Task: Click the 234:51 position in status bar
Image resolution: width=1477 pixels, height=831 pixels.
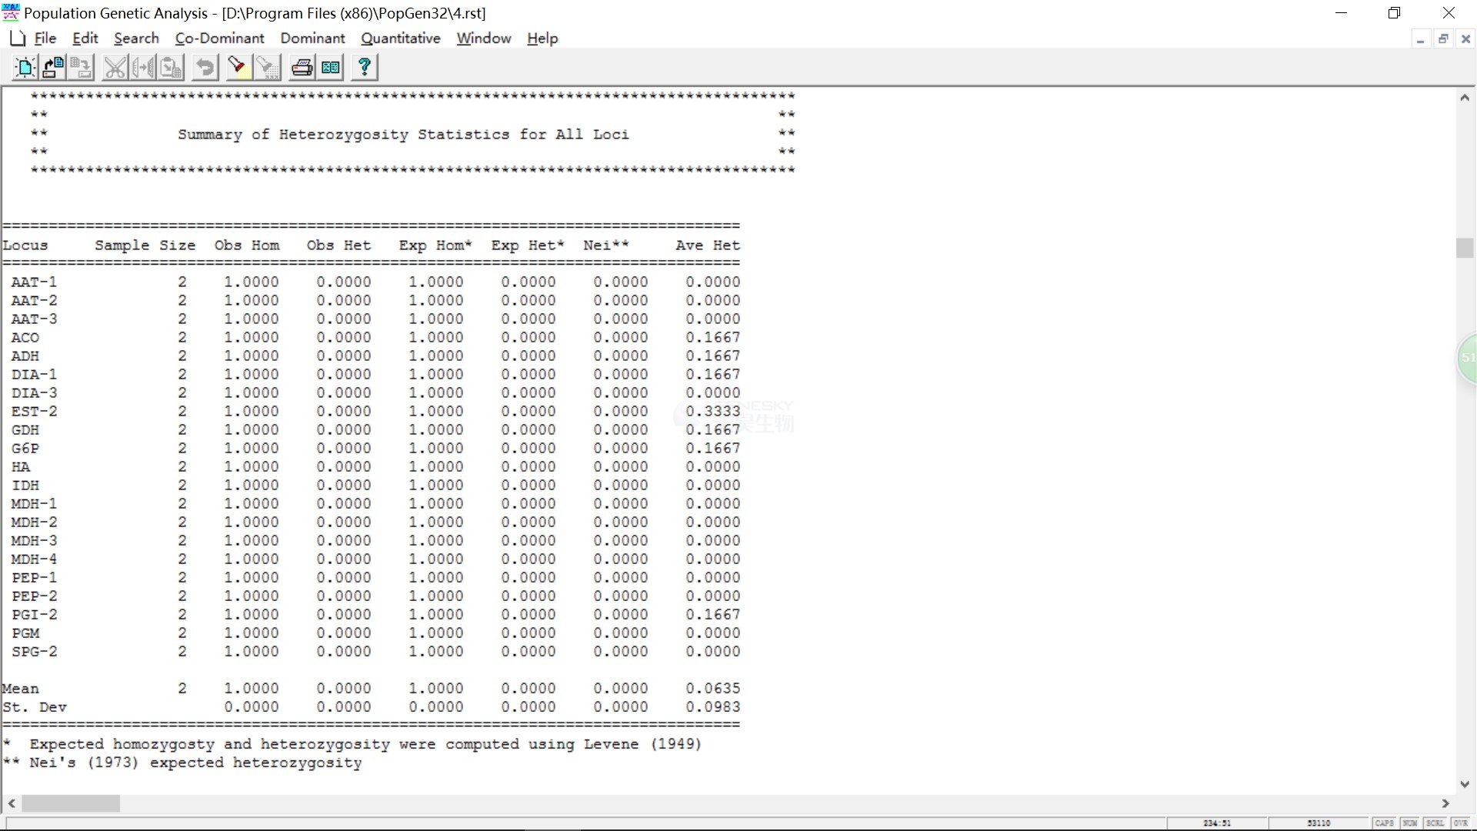Action: (x=1217, y=823)
